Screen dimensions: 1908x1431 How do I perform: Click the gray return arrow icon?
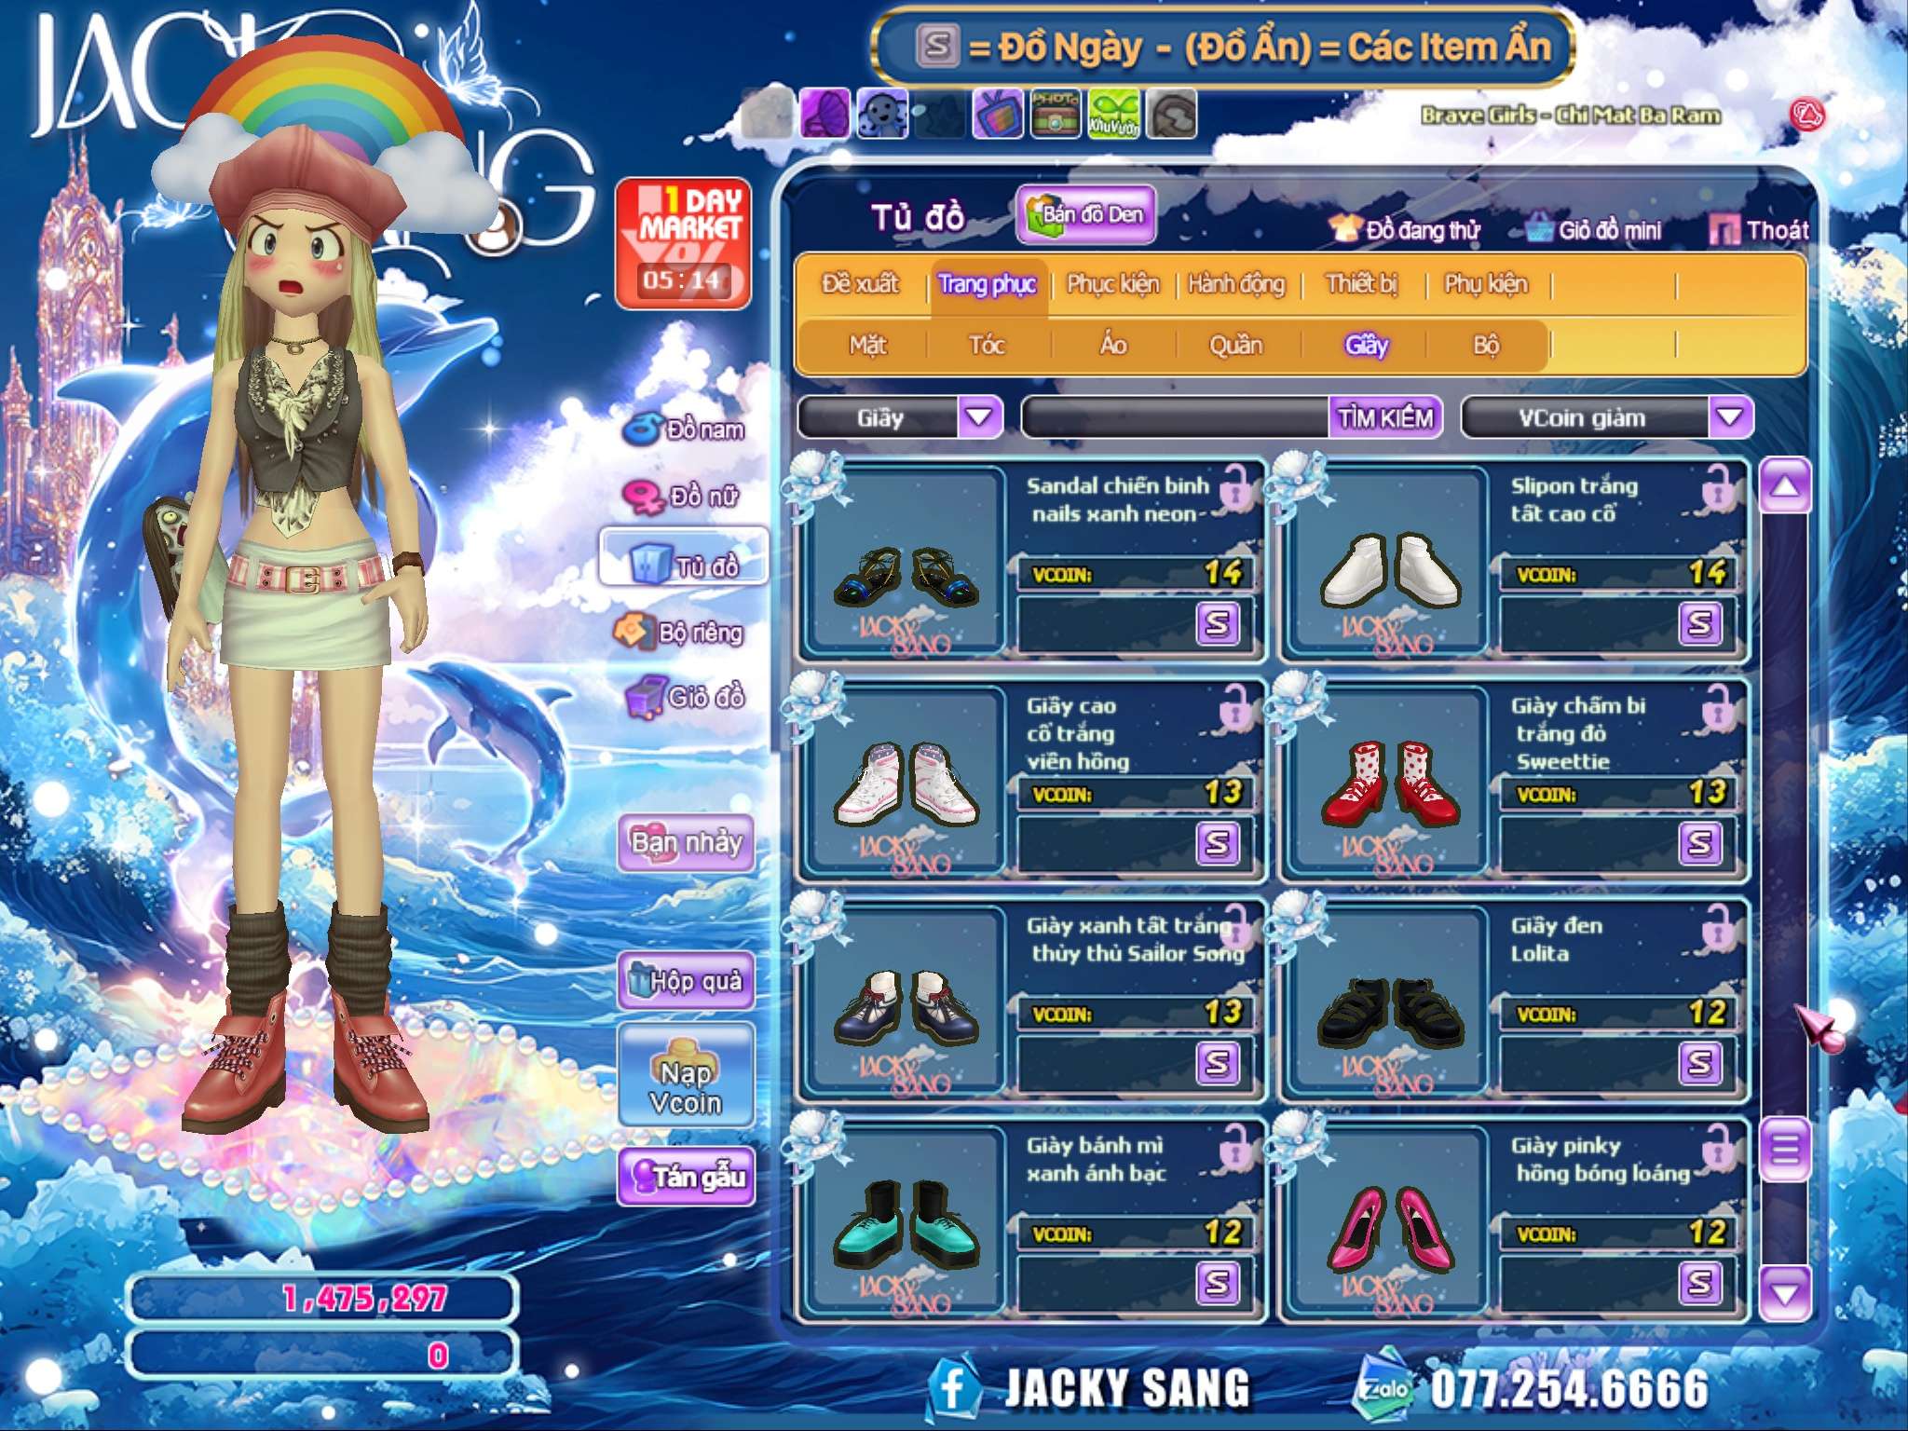(x=1171, y=115)
